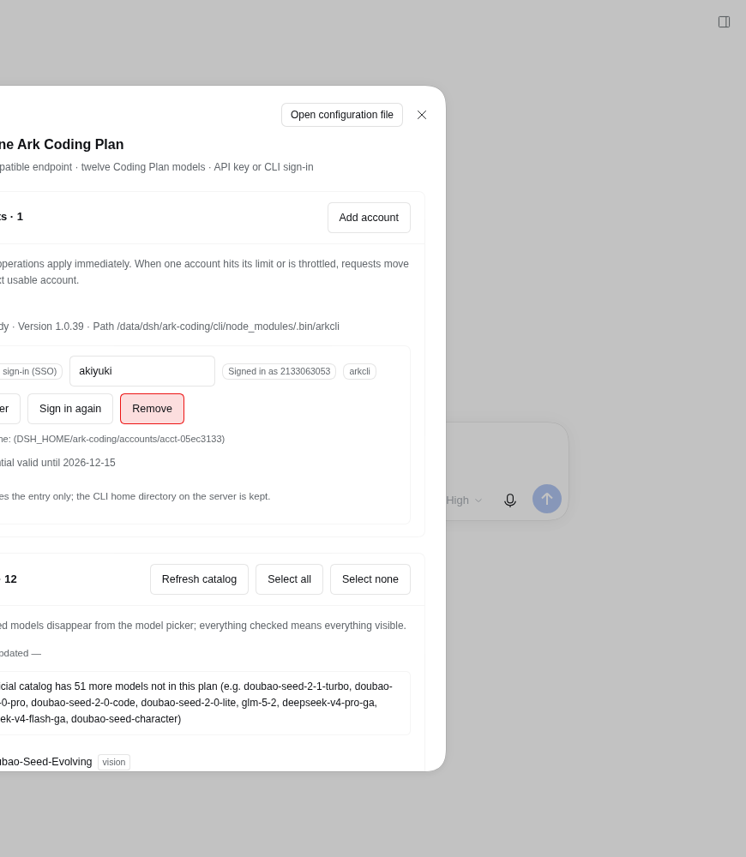Sign in again for akiyuki account
This screenshot has width=746, height=857.
70,409
